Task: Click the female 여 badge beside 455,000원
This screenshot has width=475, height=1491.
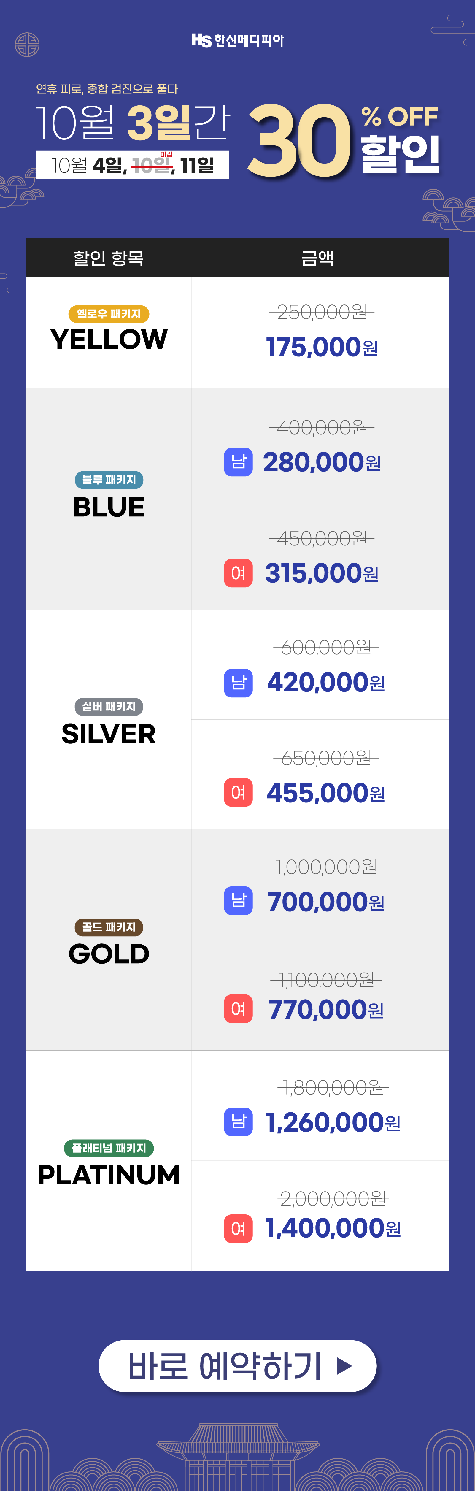Action: [238, 792]
